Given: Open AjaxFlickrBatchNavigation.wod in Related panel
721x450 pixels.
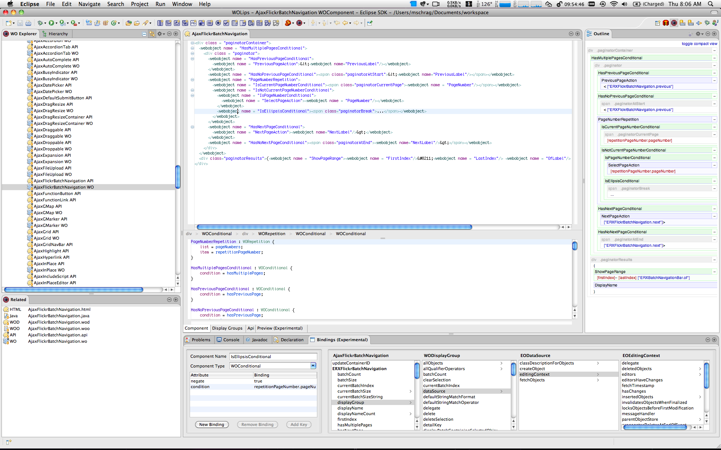Looking at the screenshot, I should [x=59, y=322].
